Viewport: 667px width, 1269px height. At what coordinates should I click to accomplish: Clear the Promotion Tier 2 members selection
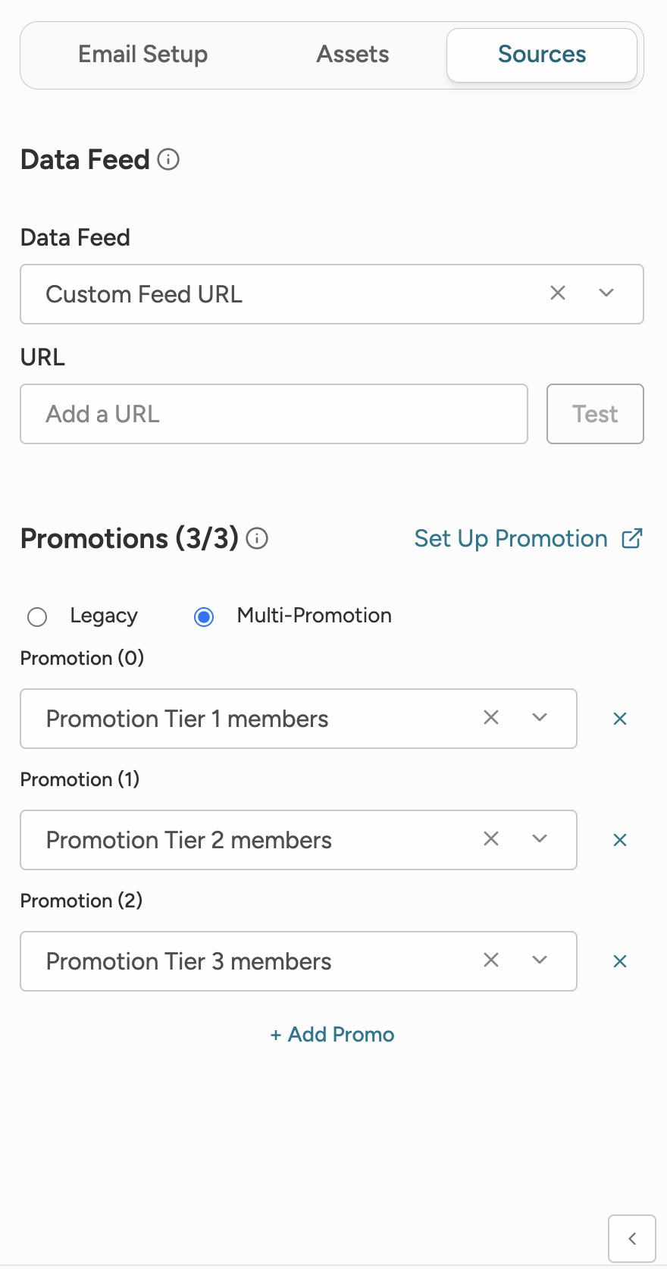[x=491, y=839]
